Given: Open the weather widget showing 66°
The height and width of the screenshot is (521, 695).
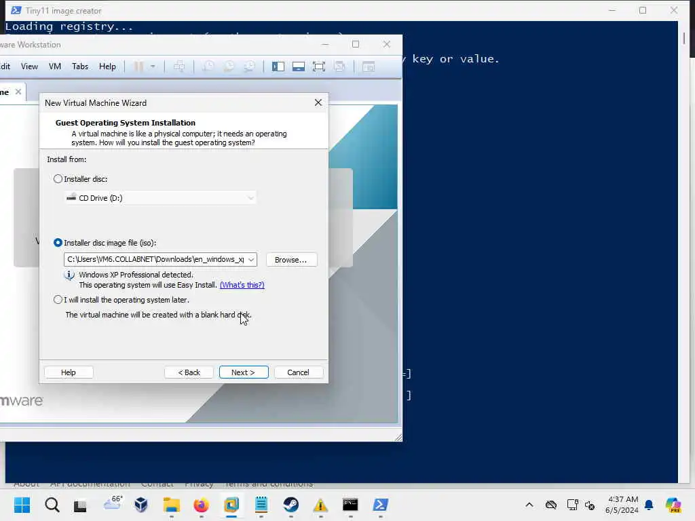Looking at the screenshot, I should pos(112,503).
